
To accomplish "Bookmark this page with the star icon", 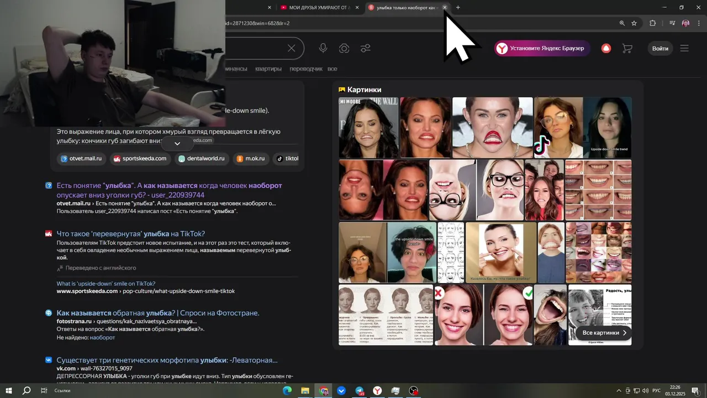I will [634, 23].
